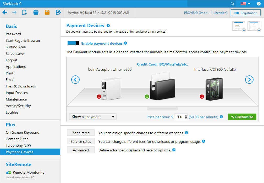
Task: Select Content Filter in the Plus section
Action: 17,139
